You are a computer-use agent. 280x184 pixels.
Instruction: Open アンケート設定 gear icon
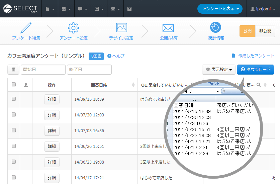tap(74, 28)
